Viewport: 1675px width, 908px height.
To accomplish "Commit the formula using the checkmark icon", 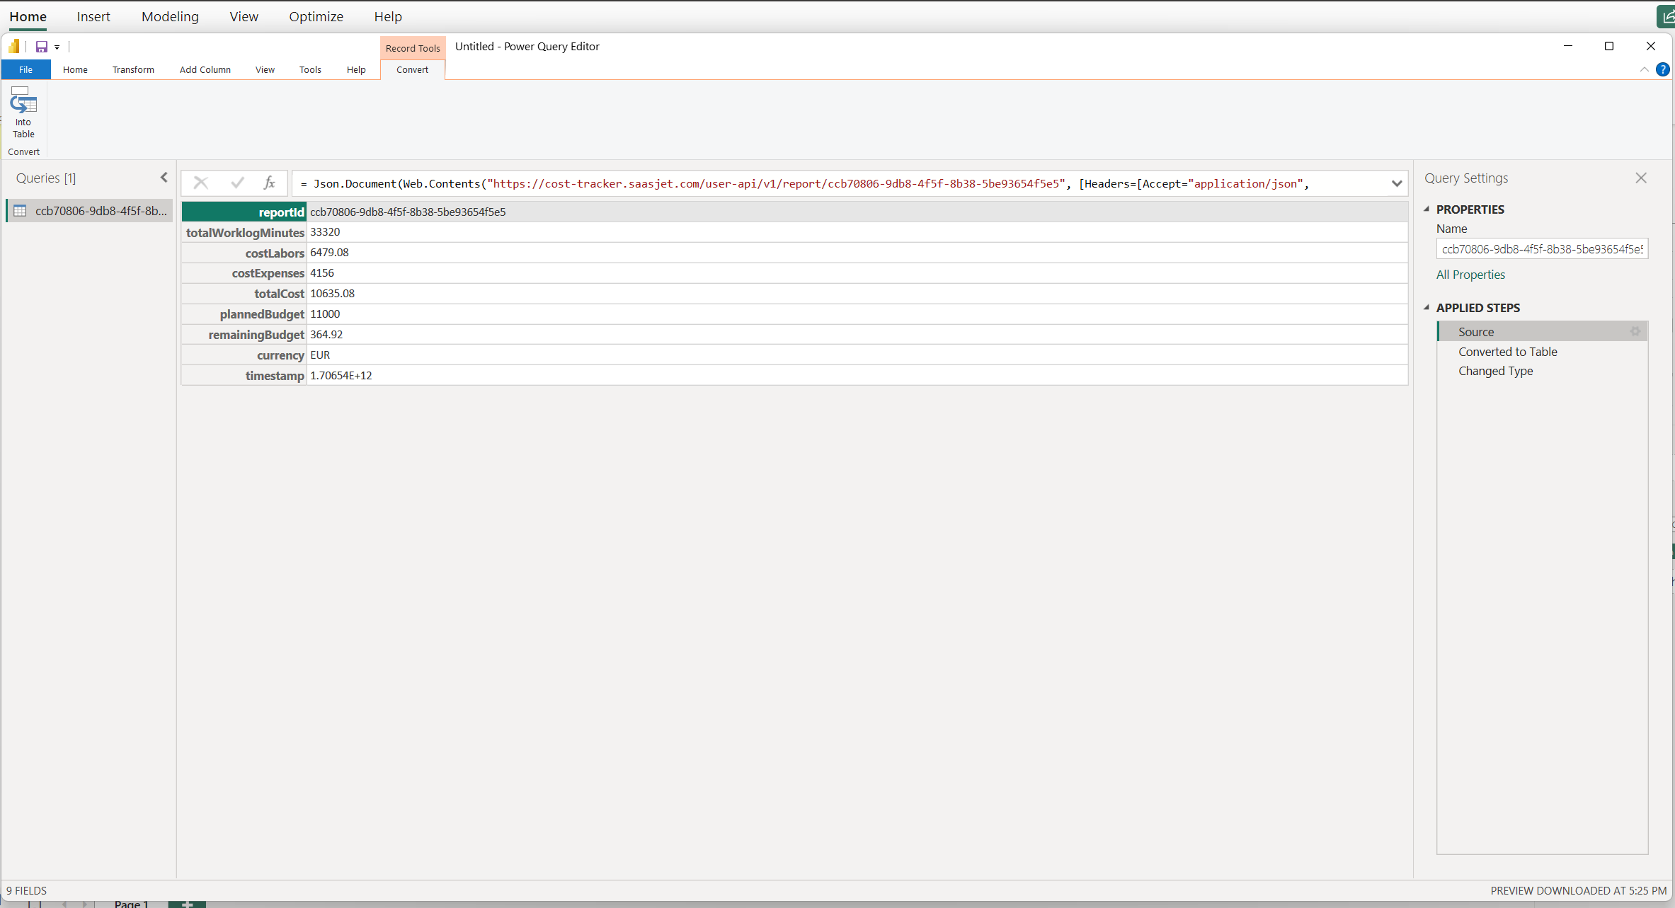I will 238,183.
